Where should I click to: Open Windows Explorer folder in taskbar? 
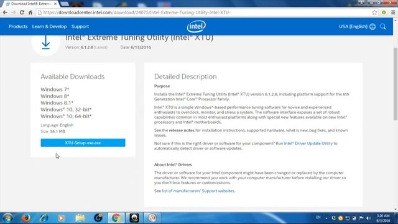[80, 218]
